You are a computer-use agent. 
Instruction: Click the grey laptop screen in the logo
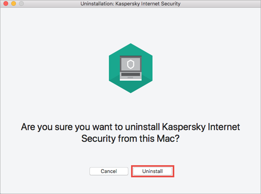point(130,64)
